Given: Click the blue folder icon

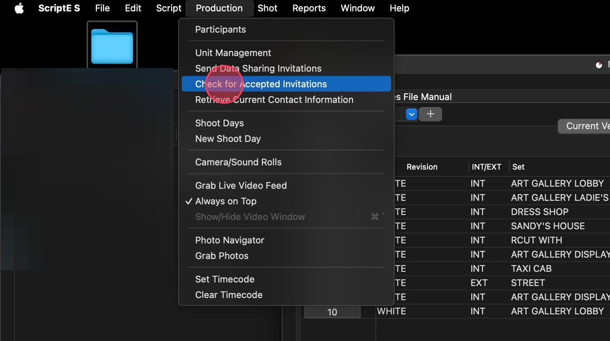Looking at the screenshot, I should (x=112, y=46).
